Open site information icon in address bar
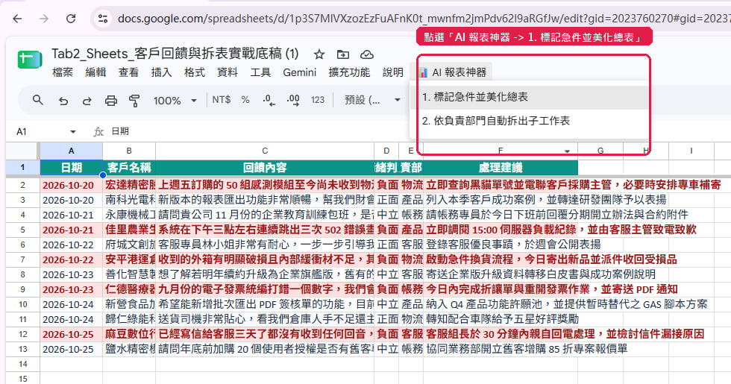This screenshot has width=731, height=384. tap(103, 19)
